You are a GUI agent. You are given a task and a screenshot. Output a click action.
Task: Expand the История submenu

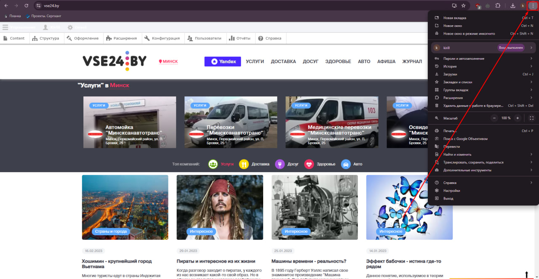click(483, 66)
